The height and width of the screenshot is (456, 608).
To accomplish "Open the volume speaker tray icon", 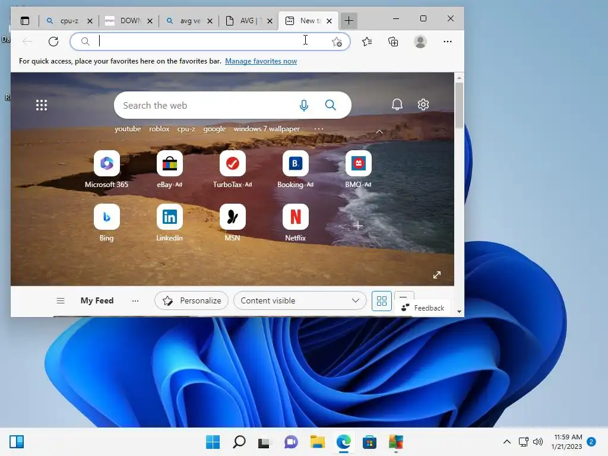I will coord(538,442).
